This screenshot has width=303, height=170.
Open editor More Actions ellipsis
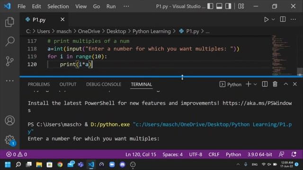294,19
